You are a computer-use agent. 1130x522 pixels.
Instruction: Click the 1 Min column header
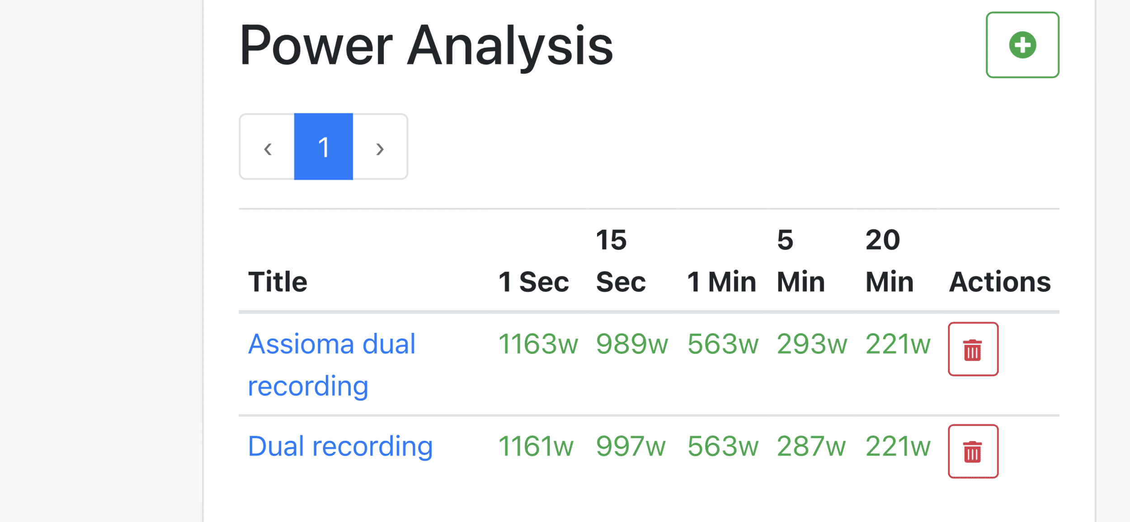(x=721, y=282)
